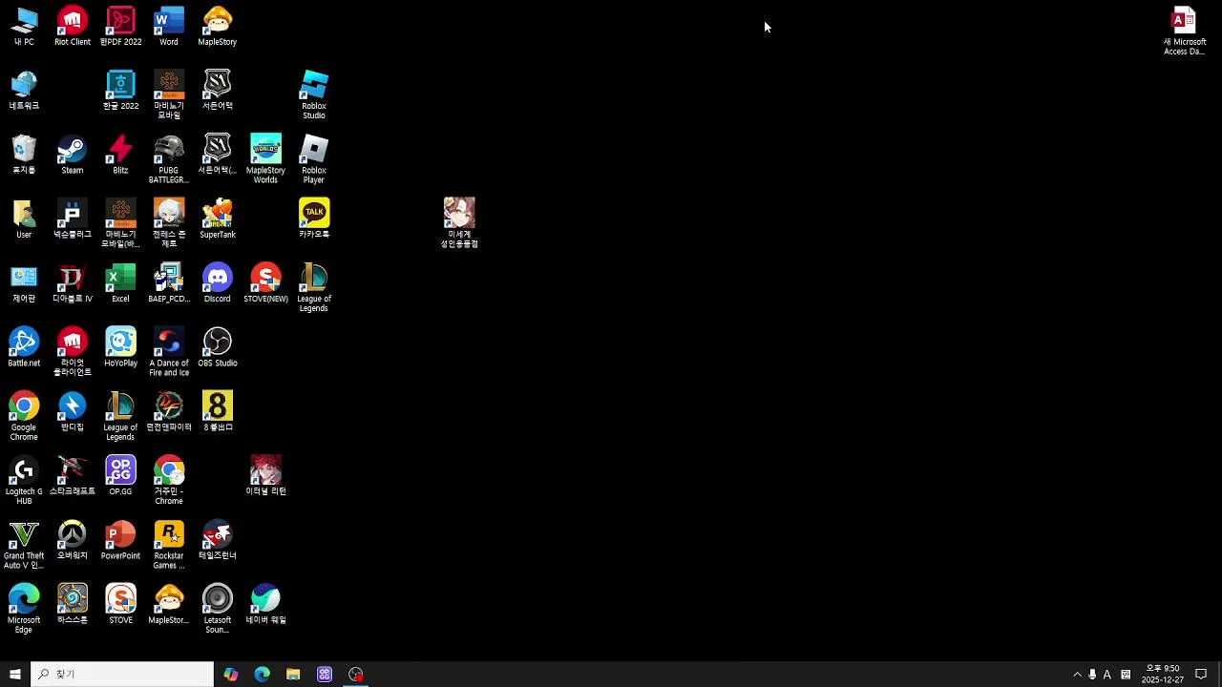Select the Steam desktop shortcut

coord(73,155)
